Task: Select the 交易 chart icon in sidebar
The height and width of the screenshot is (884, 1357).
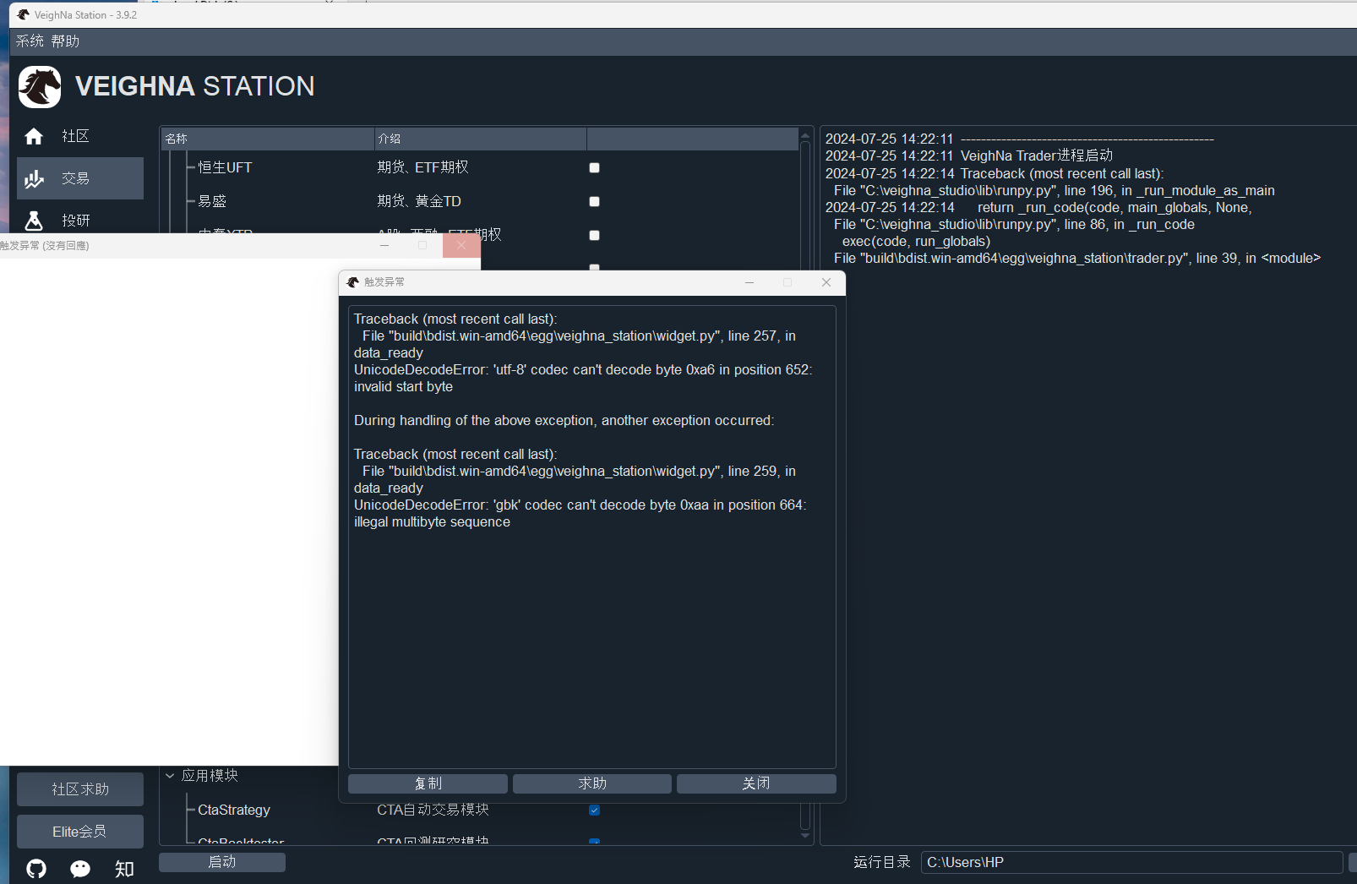Action: click(34, 178)
